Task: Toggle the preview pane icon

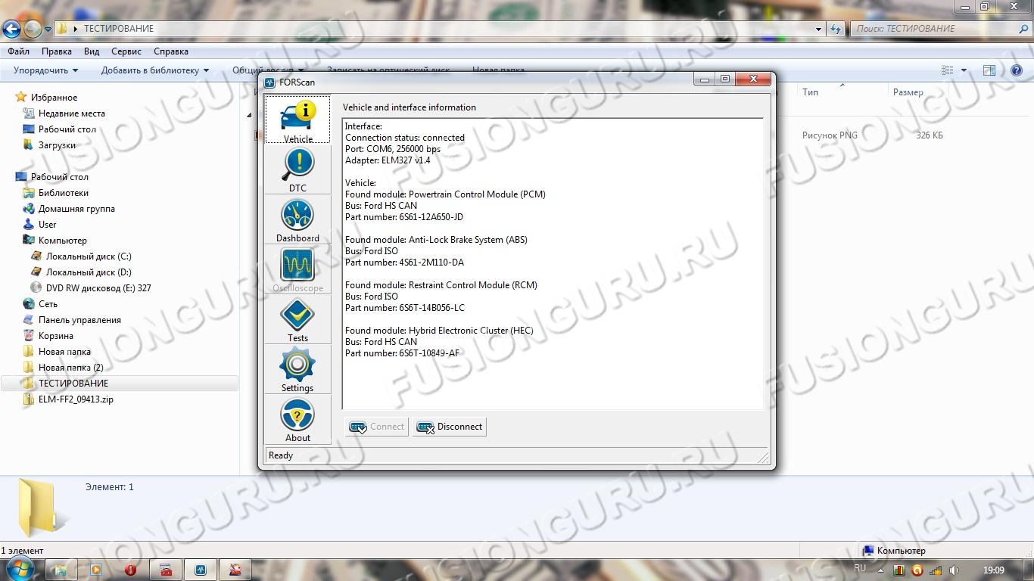Action: 989,70
